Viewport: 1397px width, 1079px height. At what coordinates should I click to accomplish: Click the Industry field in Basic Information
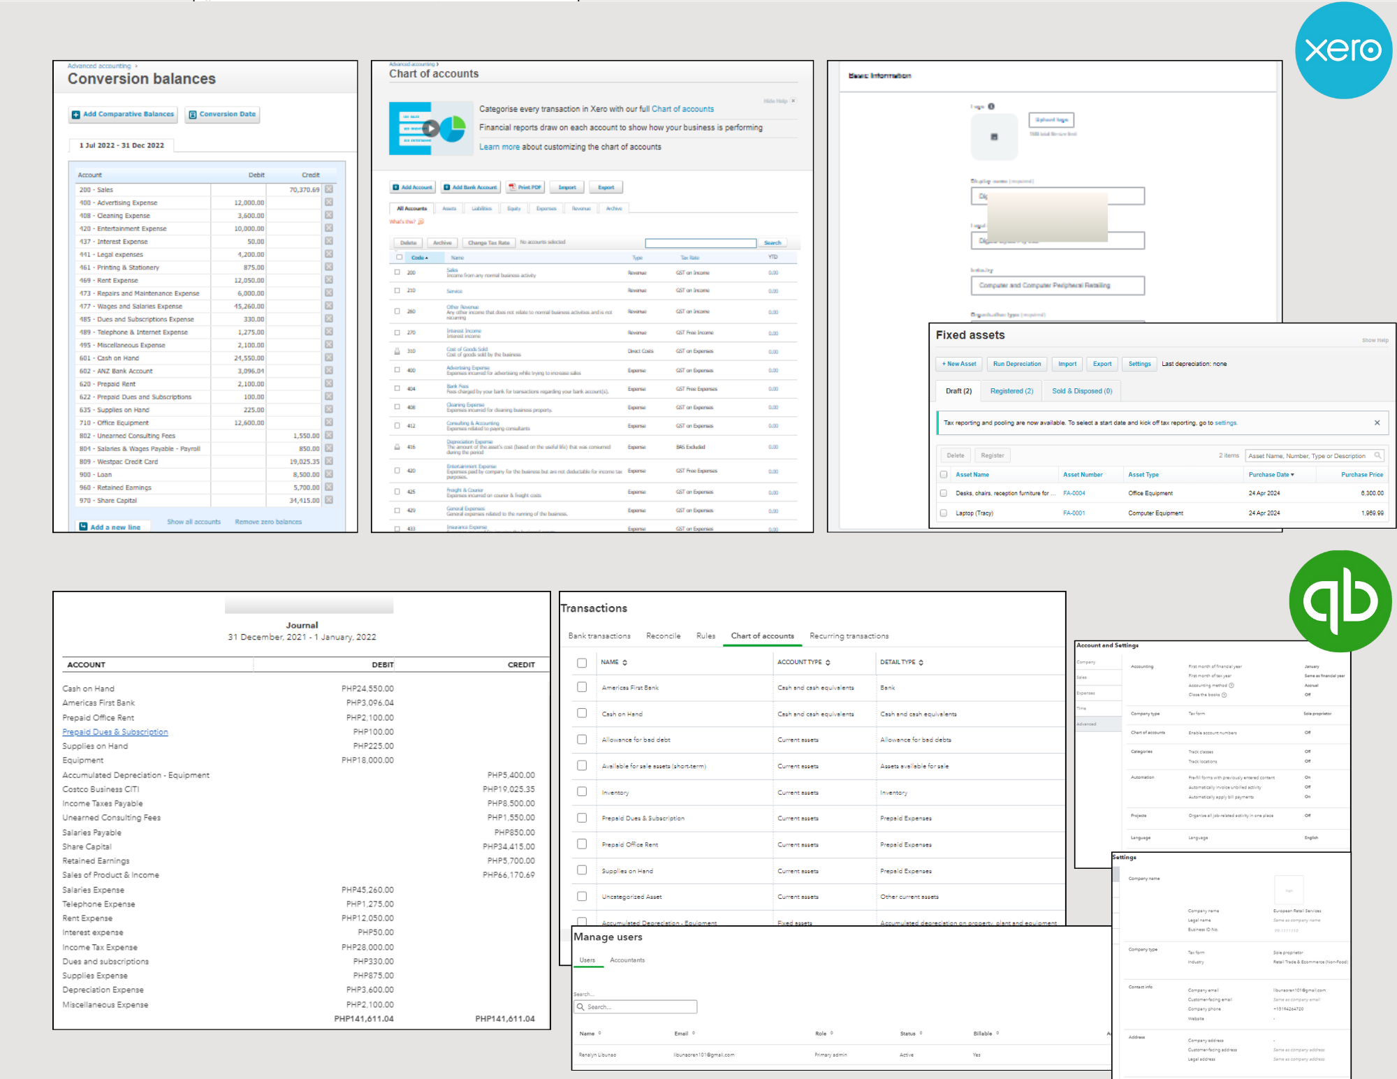click(x=1058, y=286)
